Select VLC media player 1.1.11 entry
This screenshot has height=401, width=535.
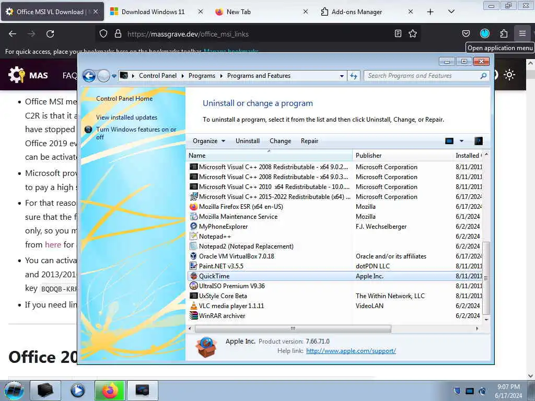tap(335, 305)
